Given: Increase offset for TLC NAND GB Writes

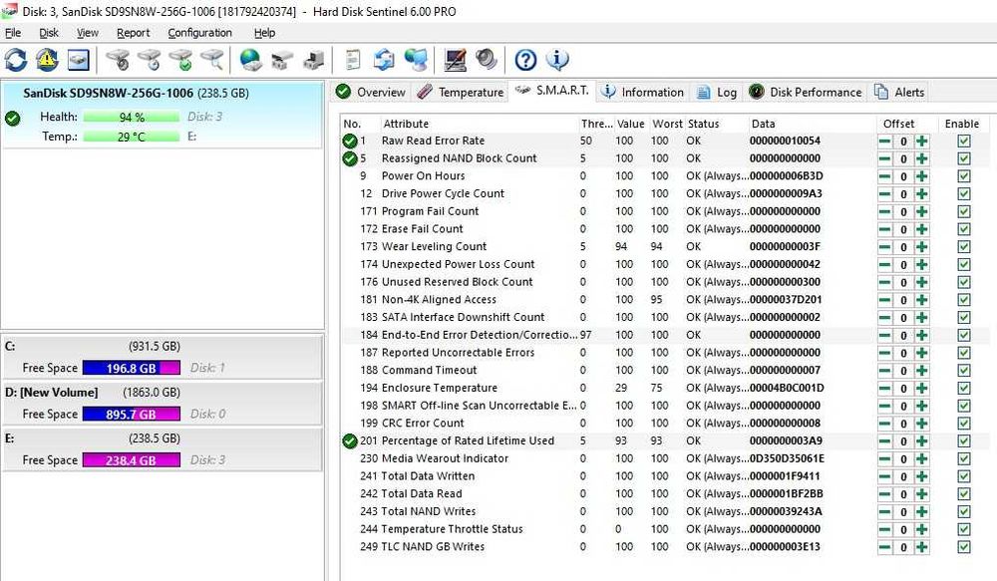Looking at the screenshot, I should point(922,547).
